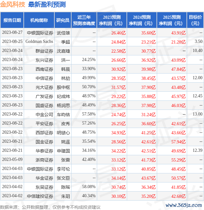Select the 报告日期 column header

tap(12, 20)
